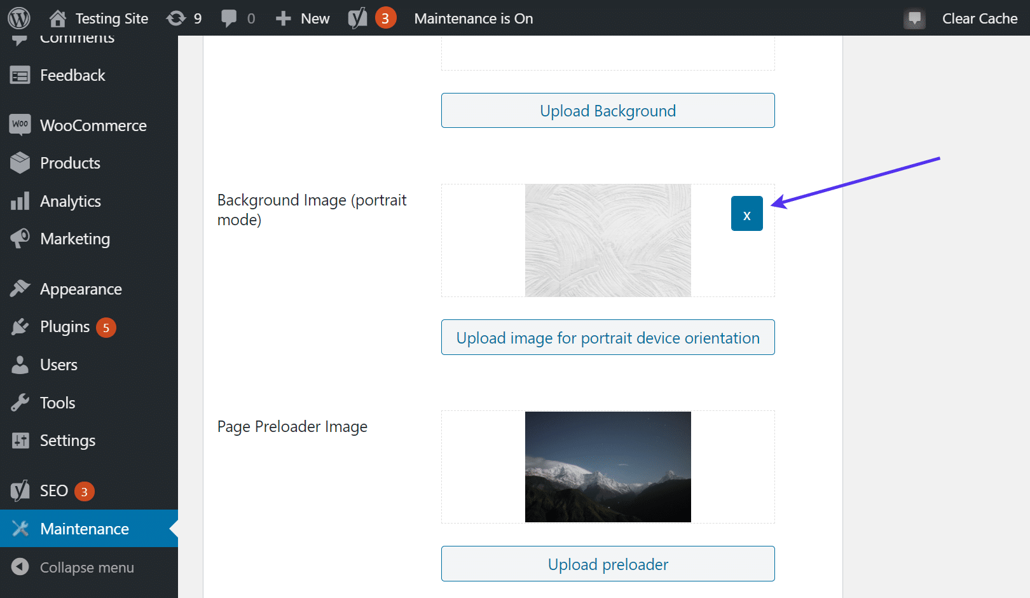Open the SEO sidebar menu

[53, 491]
